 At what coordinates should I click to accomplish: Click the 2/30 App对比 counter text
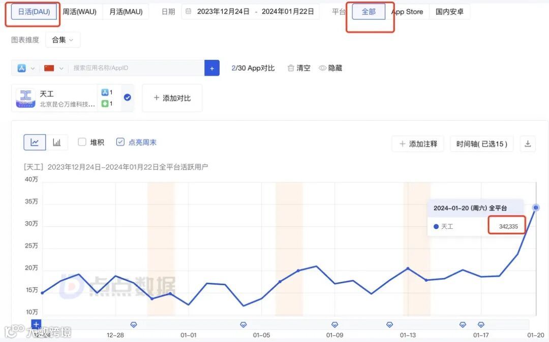point(253,68)
